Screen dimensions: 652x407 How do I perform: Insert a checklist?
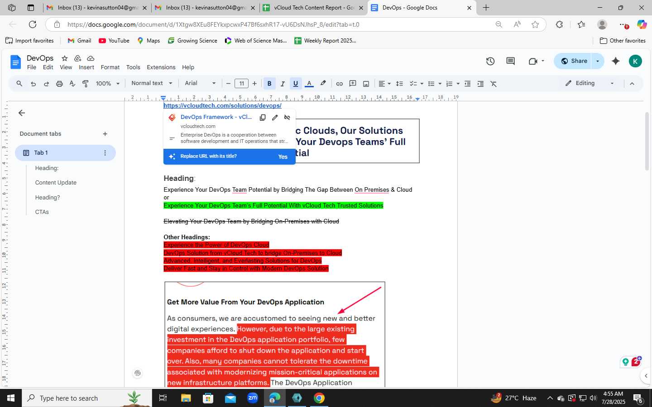click(x=413, y=84)
